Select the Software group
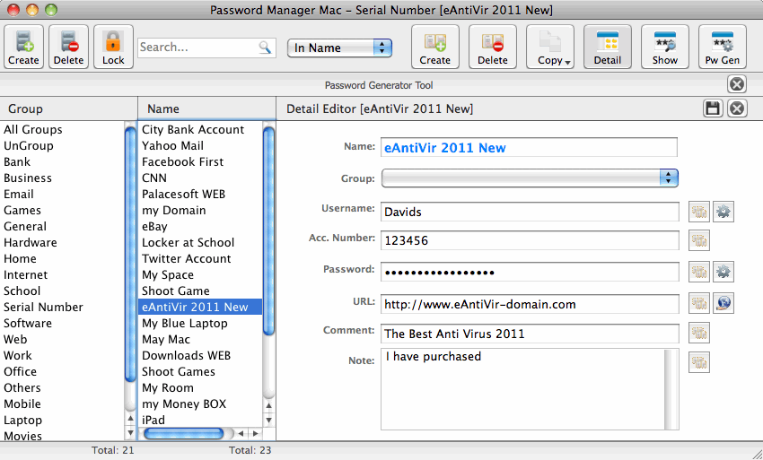This screenshot has height=460, width=763. coord(28,323)
